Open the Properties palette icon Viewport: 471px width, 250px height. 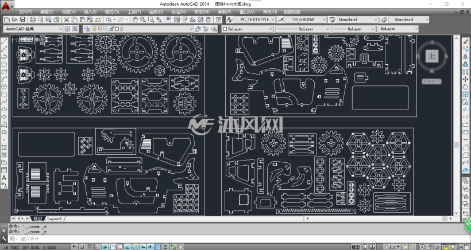(x=169, y=19)
